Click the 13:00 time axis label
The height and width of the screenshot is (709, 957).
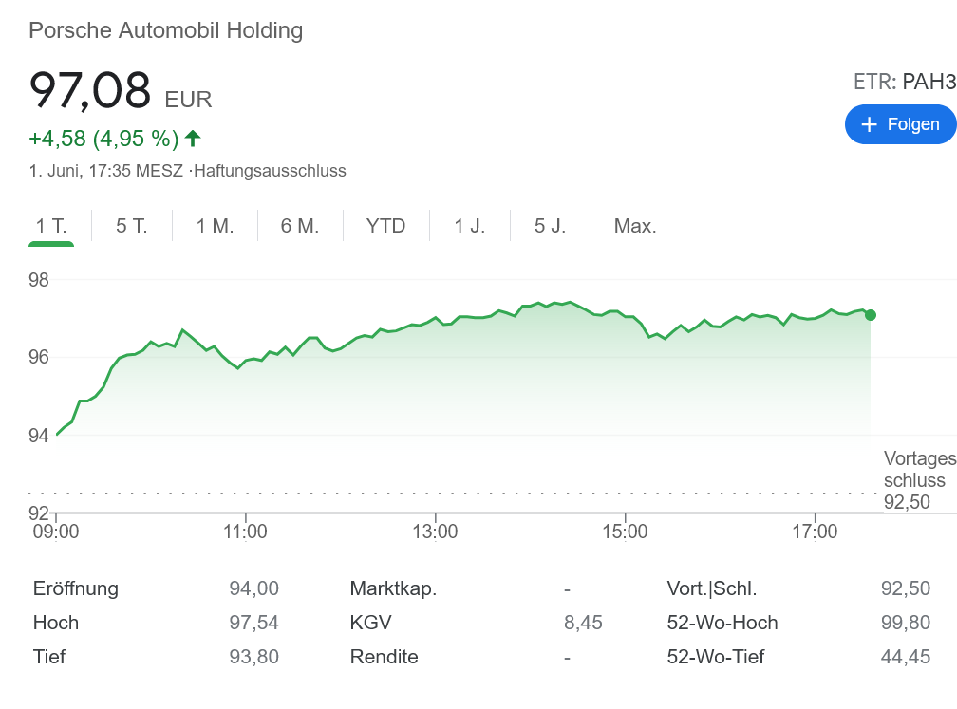point(435,532)
